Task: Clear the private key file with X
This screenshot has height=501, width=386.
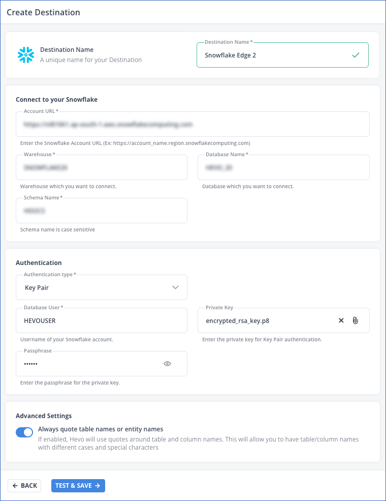Action: pyautogui.click(x=341, y=320)
